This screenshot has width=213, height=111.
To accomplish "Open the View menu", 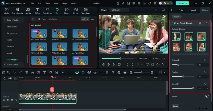I will click(56, 3).
